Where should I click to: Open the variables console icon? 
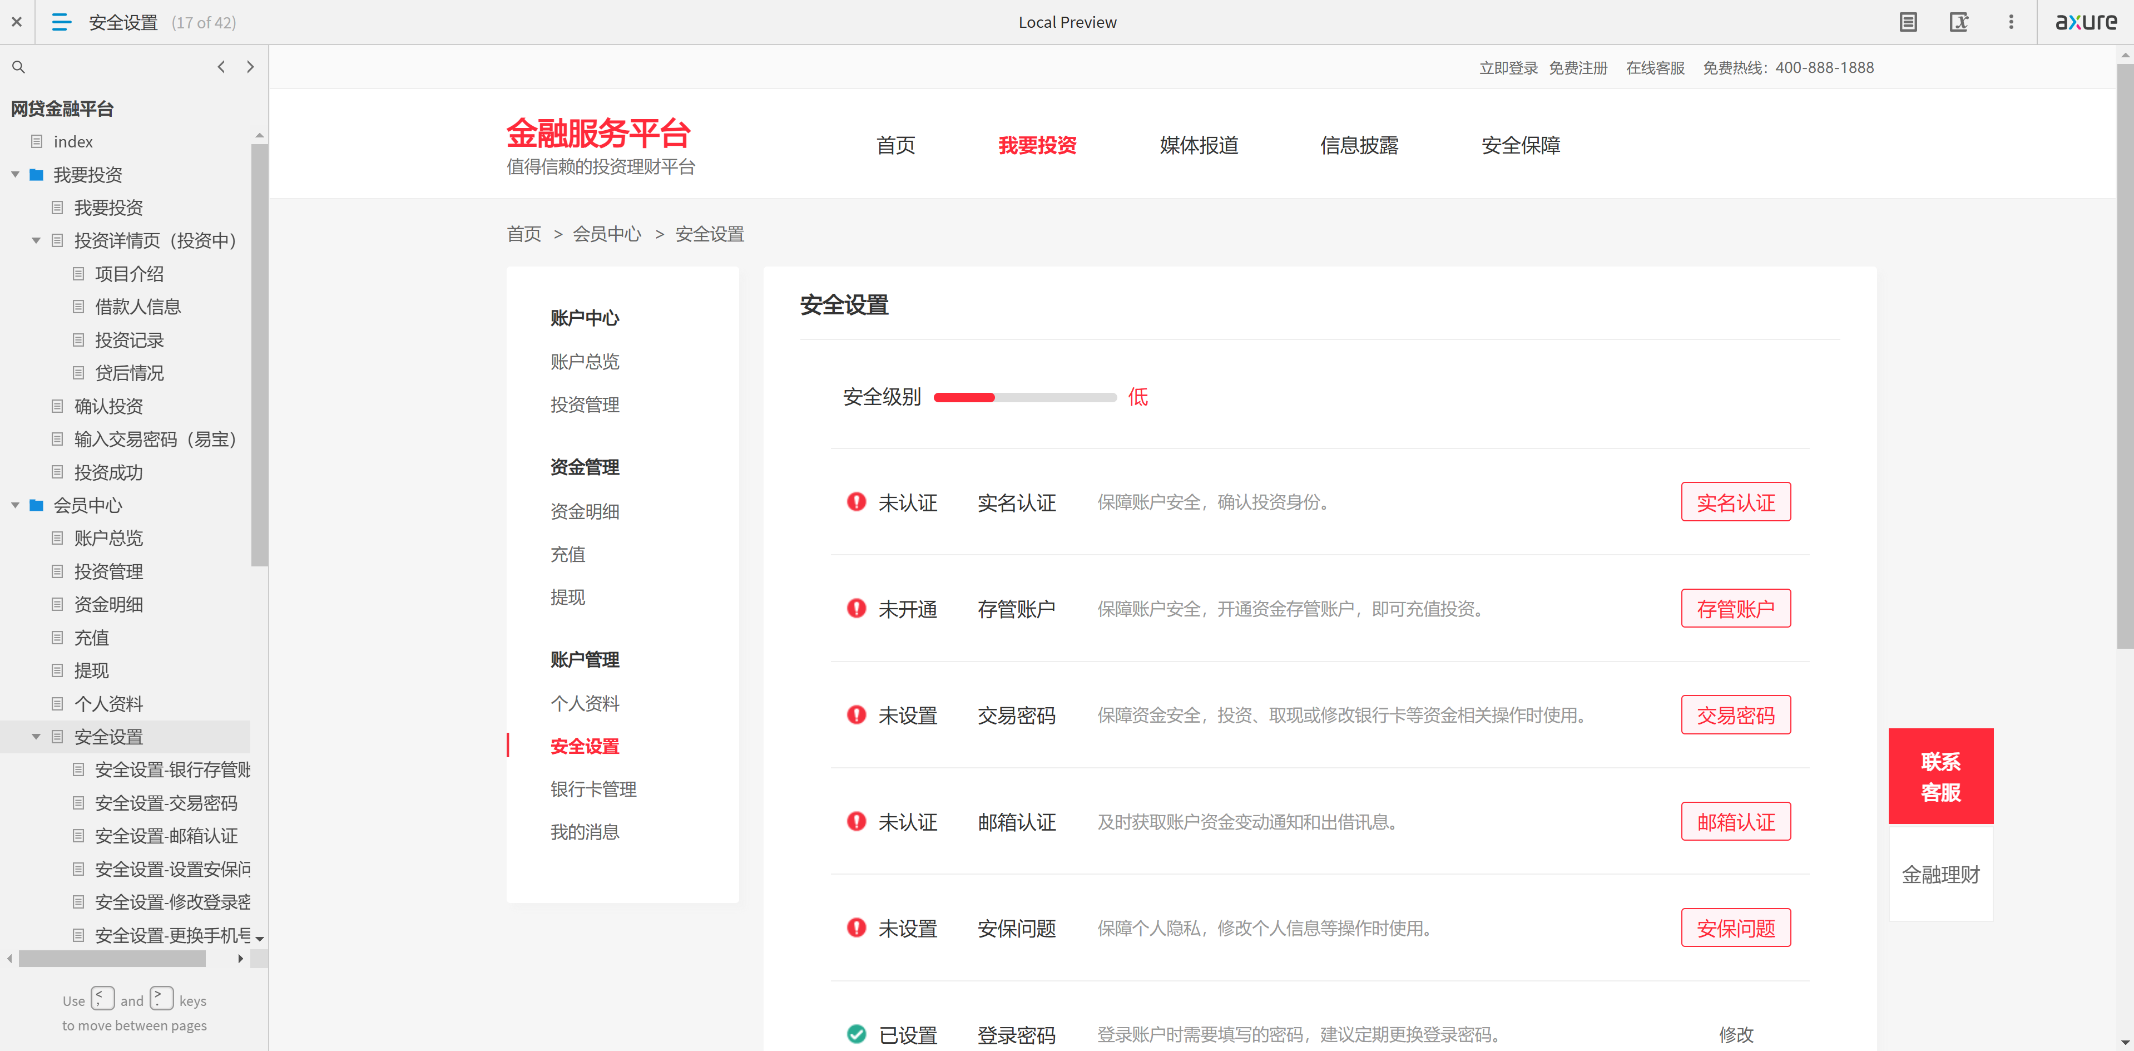click(x=1958, y=22)
